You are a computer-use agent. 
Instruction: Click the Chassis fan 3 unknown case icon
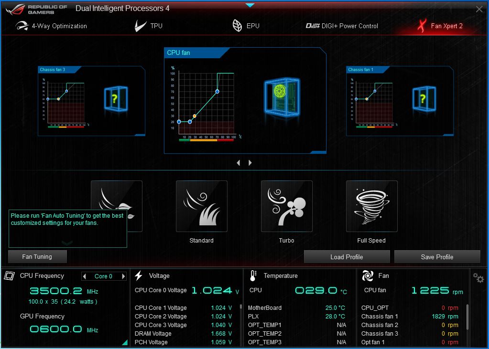click(x=116, y=99)
